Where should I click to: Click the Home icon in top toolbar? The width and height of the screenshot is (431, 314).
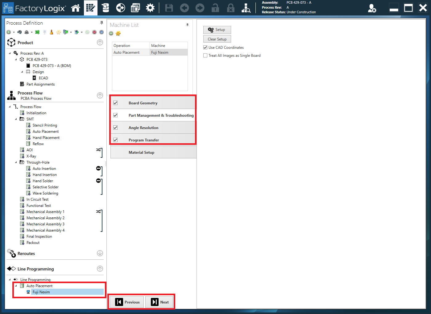click(76, 8)
